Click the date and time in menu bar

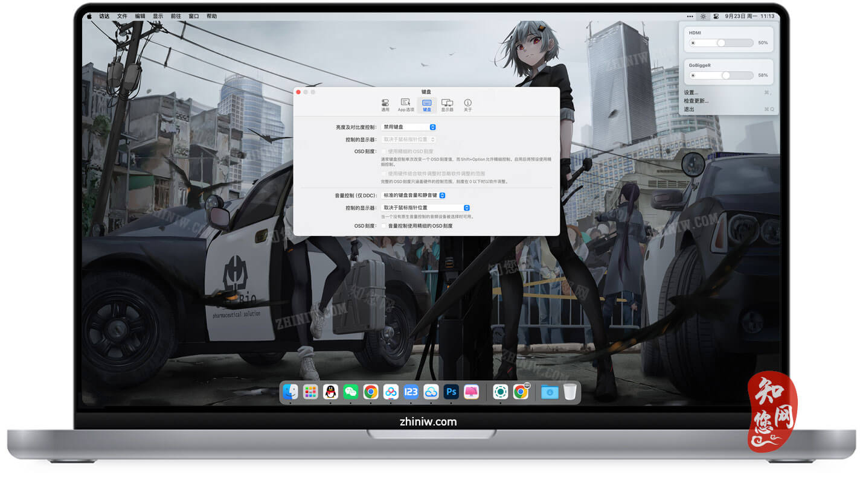pyautogui.click(x=750, y=16)
